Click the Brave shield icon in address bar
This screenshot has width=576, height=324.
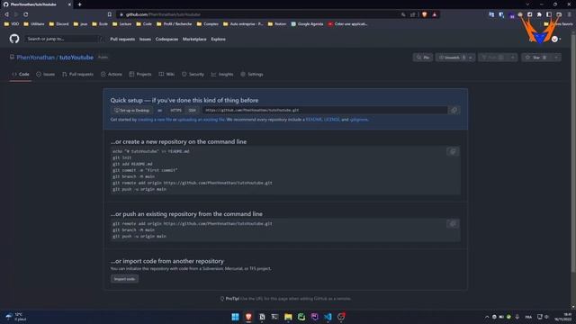click(425, 14)
